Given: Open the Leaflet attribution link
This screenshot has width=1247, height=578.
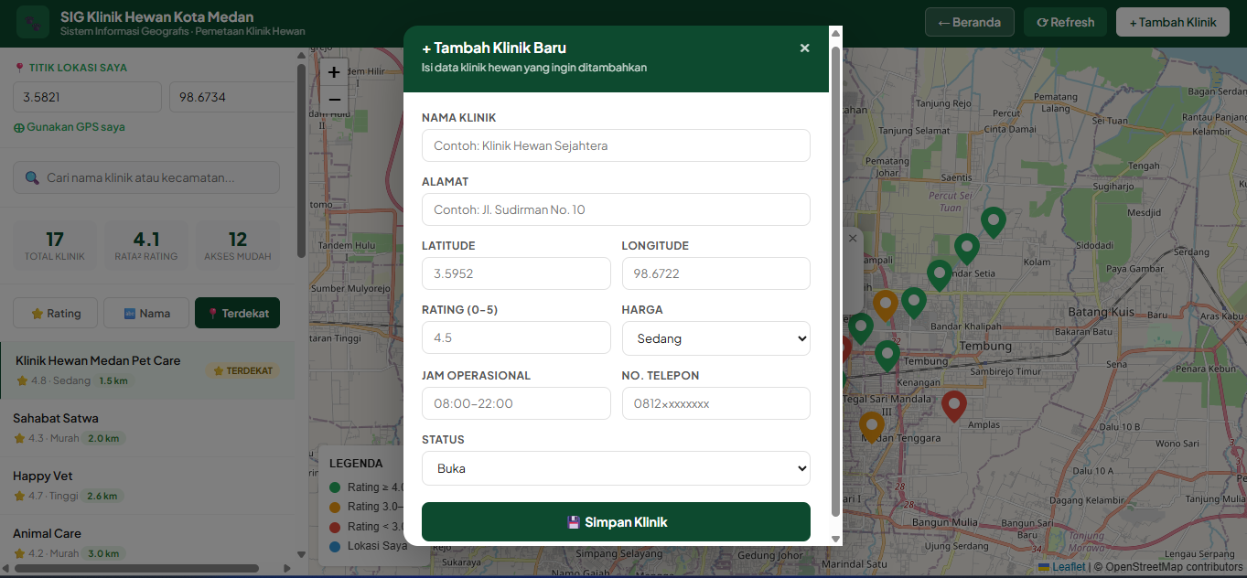Looking at the screenshot, I should tap(1061, 567).
